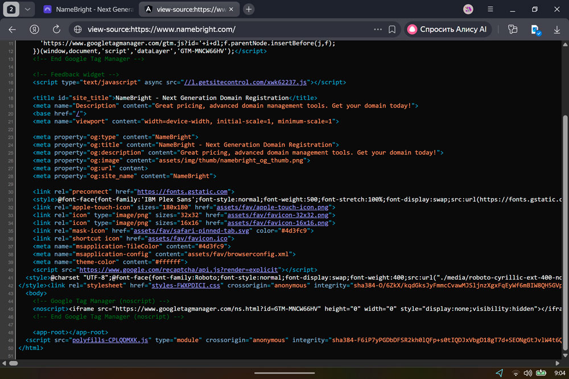Open the Yandex home button
The width and height of the screenshot is (569, 379).
tap(35, 30)
